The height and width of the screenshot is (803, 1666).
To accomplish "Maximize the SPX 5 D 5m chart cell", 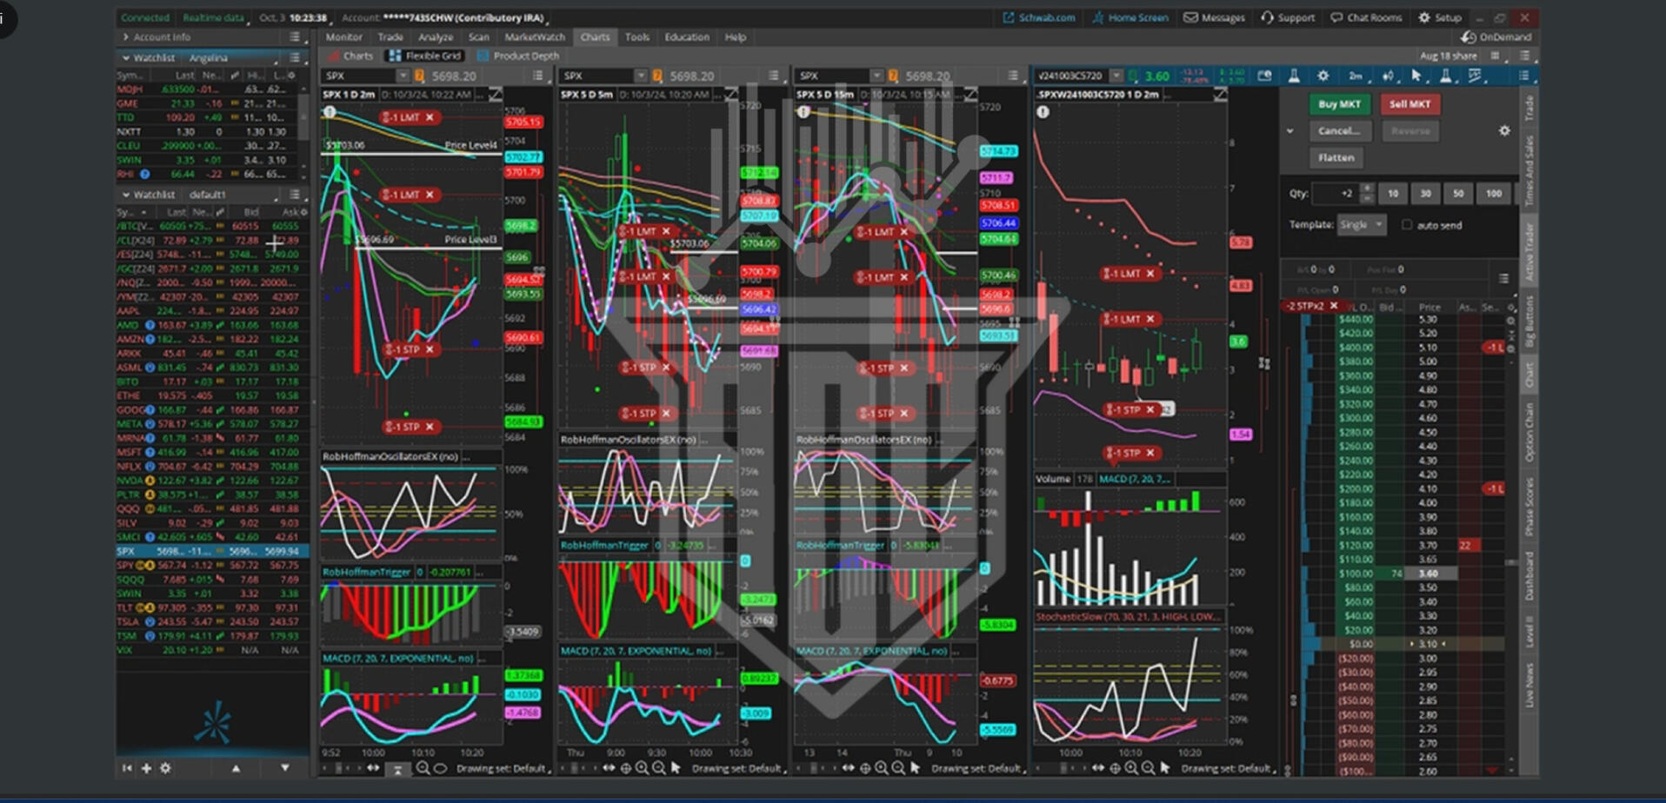I will click(731, 94).
